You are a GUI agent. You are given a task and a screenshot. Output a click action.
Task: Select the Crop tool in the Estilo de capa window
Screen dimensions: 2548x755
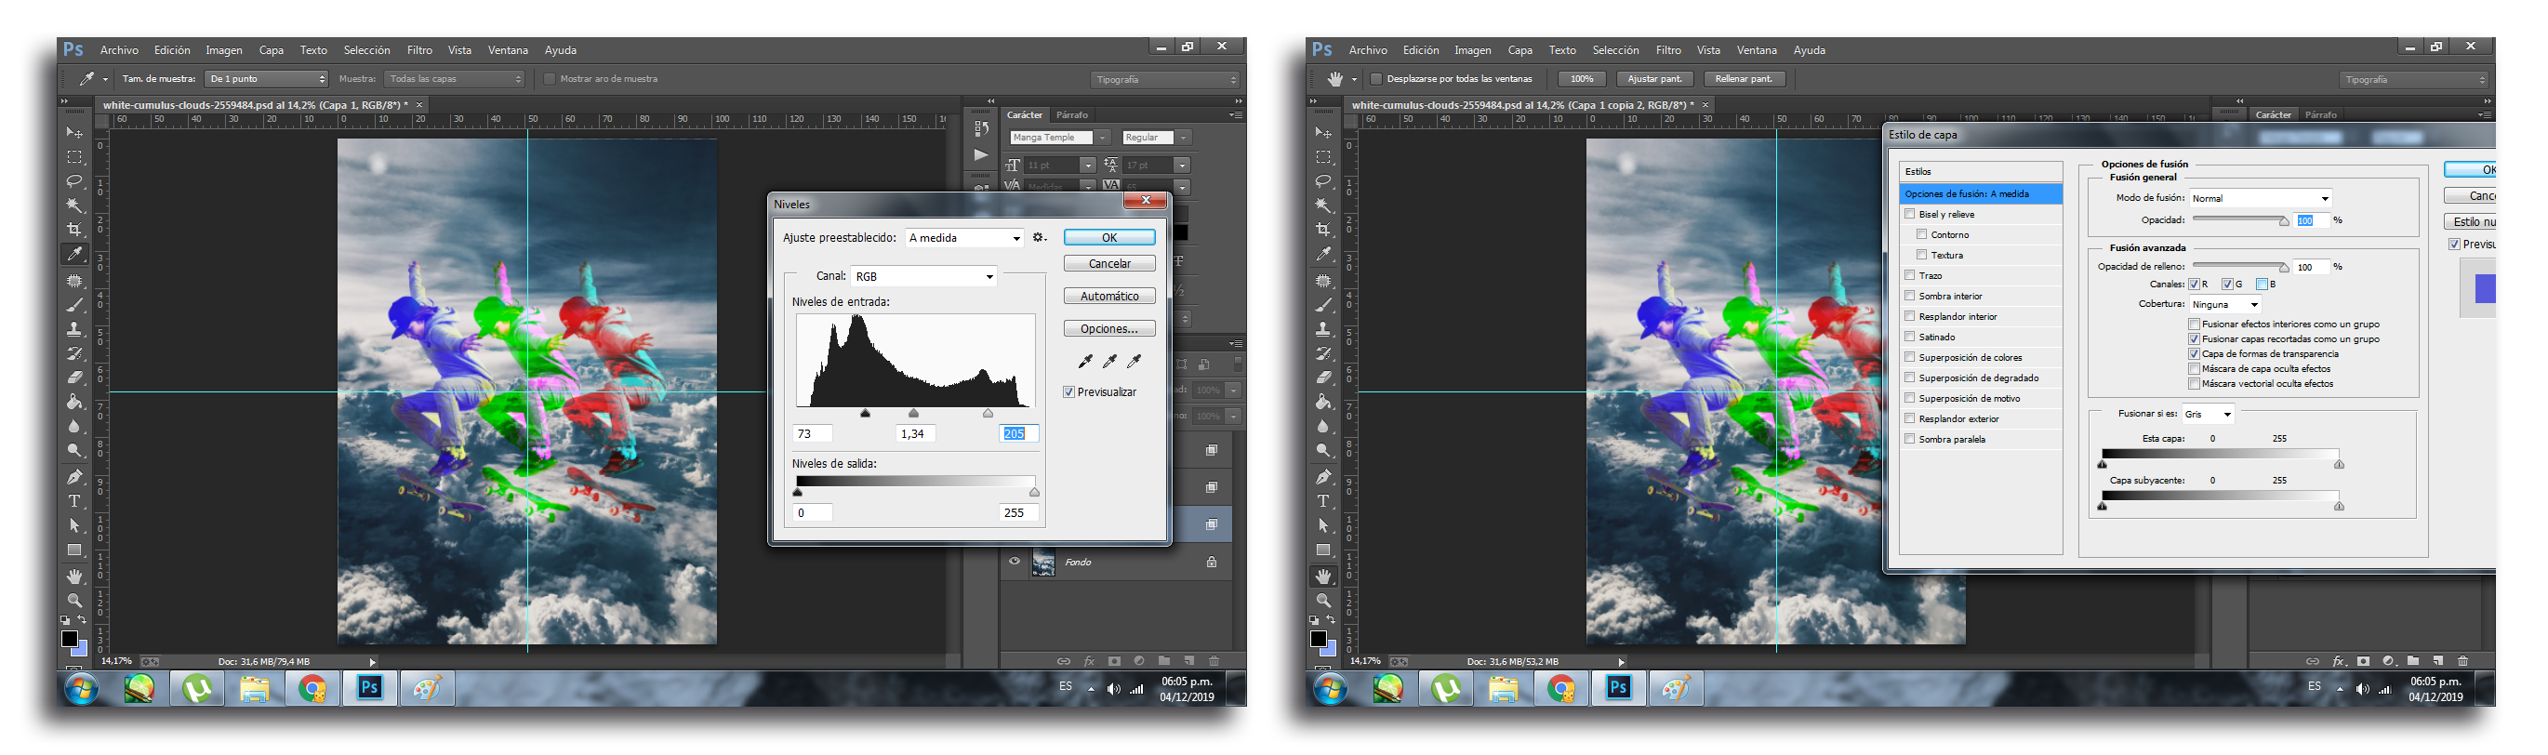point(1322,230)
